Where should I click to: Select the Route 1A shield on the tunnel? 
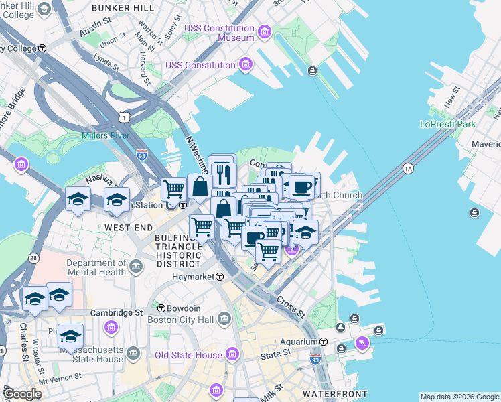coord(408,168)
